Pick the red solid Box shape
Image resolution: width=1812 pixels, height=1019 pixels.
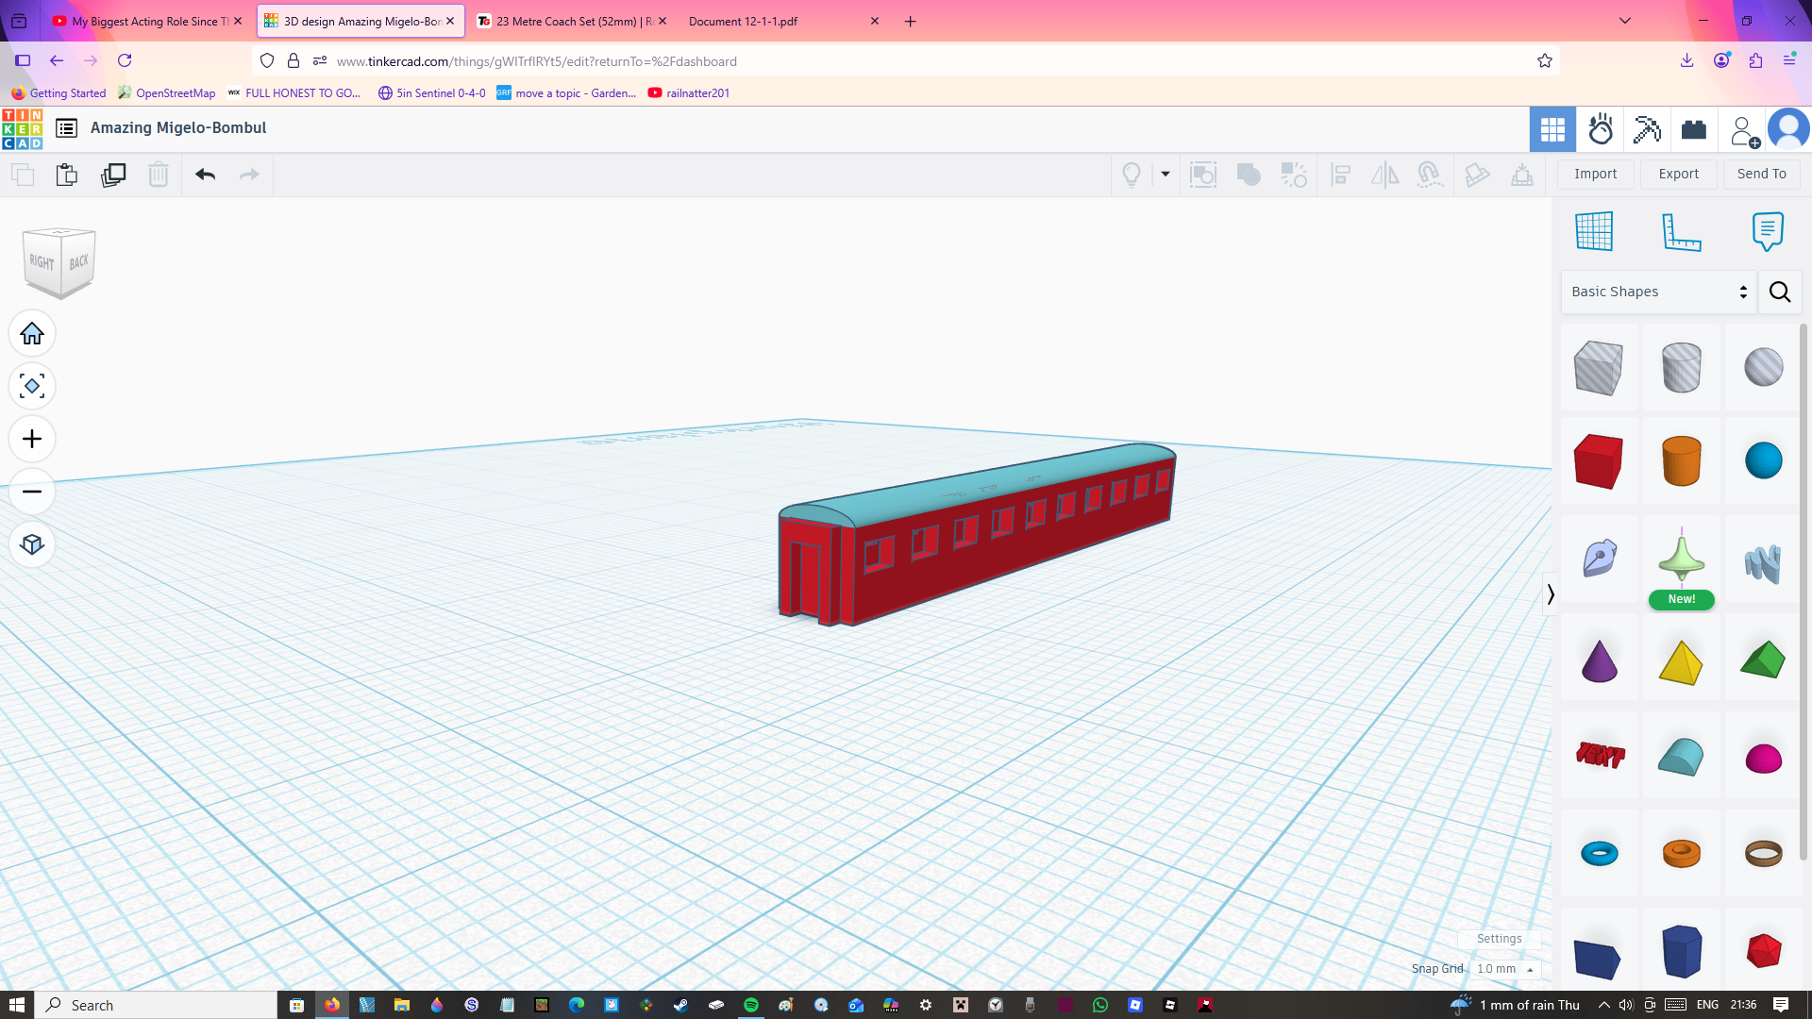tap(1598, 461)
